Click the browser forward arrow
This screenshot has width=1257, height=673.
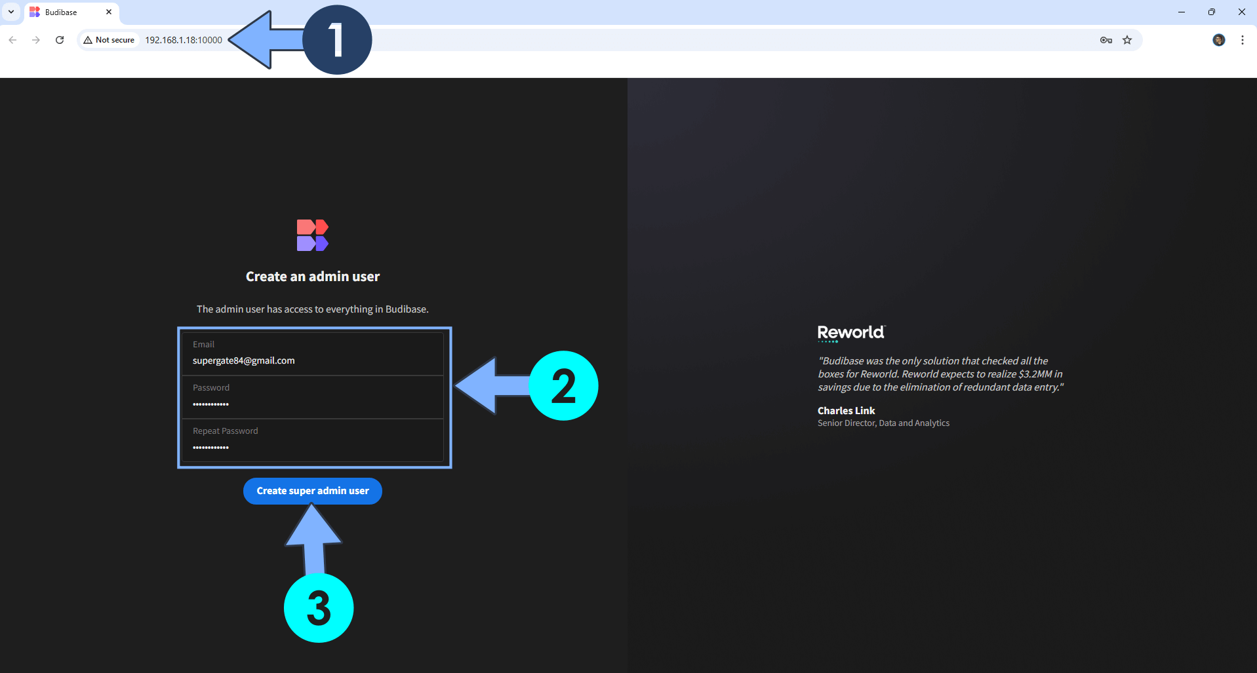point(36,40)
